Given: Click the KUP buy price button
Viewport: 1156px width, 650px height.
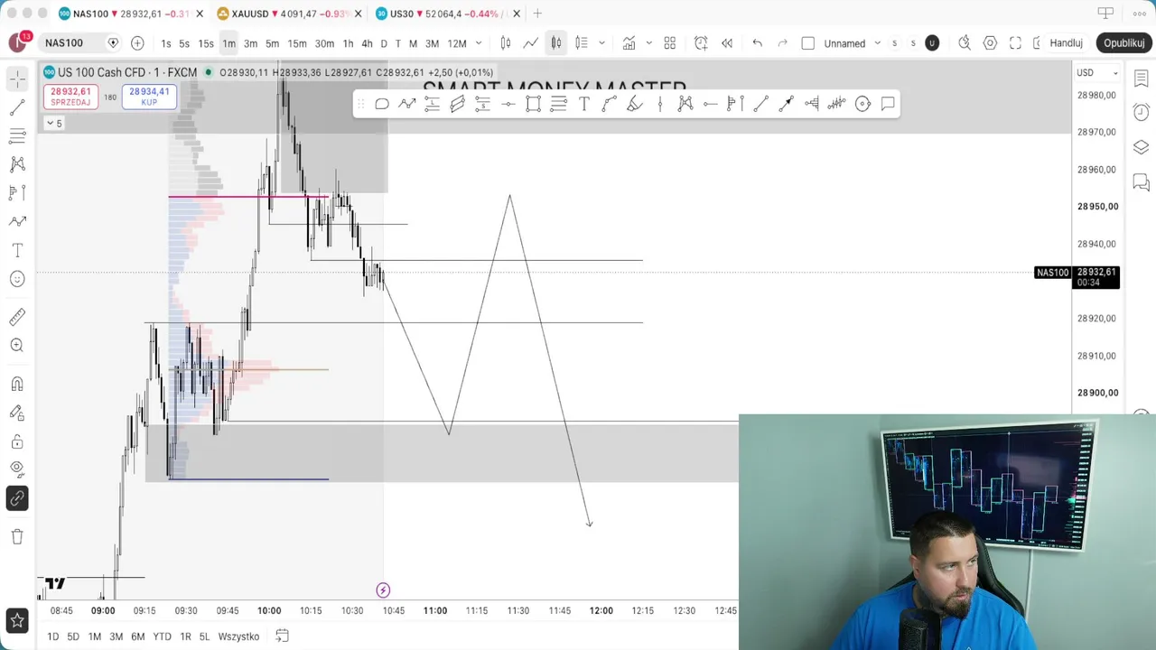Looking at the screenshot, I should pyautogui.click(x=149, y=97).
